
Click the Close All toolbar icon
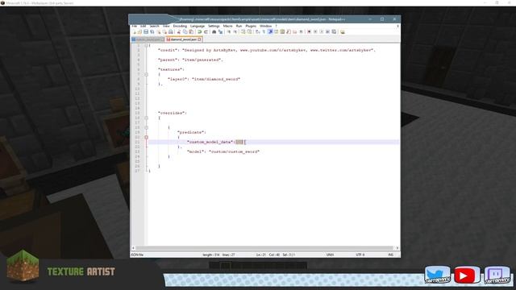pyautogui.click(x=164, y=32)
